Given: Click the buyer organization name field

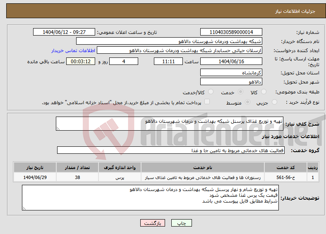Looking at the screenshot, I should 169,41.
